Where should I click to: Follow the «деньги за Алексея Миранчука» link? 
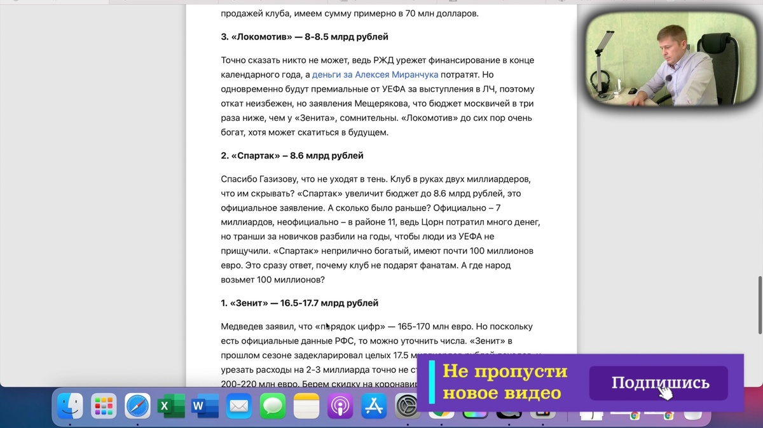click(375, 74)
